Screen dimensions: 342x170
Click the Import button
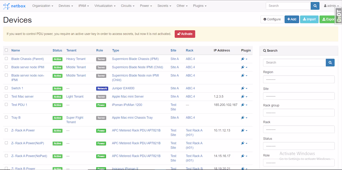click(309, 19)
